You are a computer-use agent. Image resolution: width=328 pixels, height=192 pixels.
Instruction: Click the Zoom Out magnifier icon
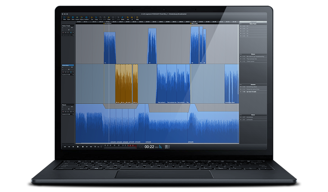(128, 18)
